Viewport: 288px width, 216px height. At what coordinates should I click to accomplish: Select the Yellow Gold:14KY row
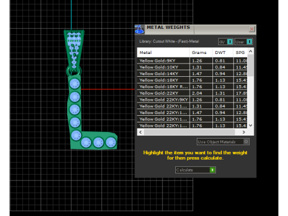coord(192,74)
